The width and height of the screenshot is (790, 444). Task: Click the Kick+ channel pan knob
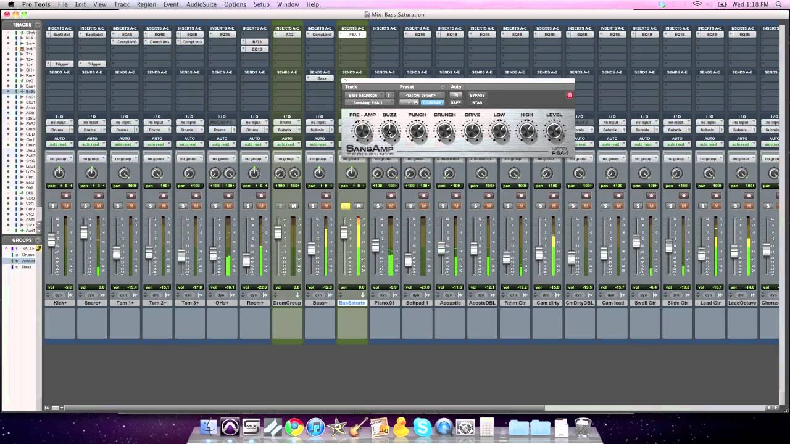(59, 174)
